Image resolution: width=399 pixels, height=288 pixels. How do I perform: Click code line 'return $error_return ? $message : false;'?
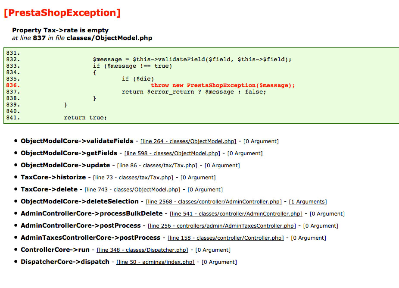[194, 92]
